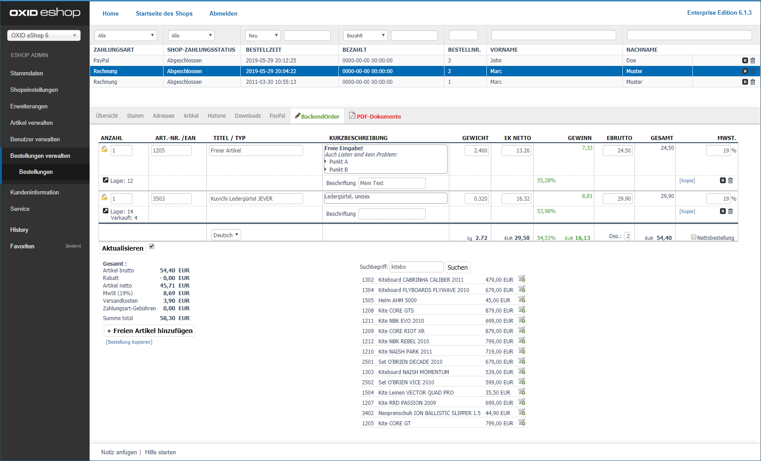Click the Bestellung kopieren link
This screenshot has width=761, height=461.
pyautogui.click(x=129, y=342)
